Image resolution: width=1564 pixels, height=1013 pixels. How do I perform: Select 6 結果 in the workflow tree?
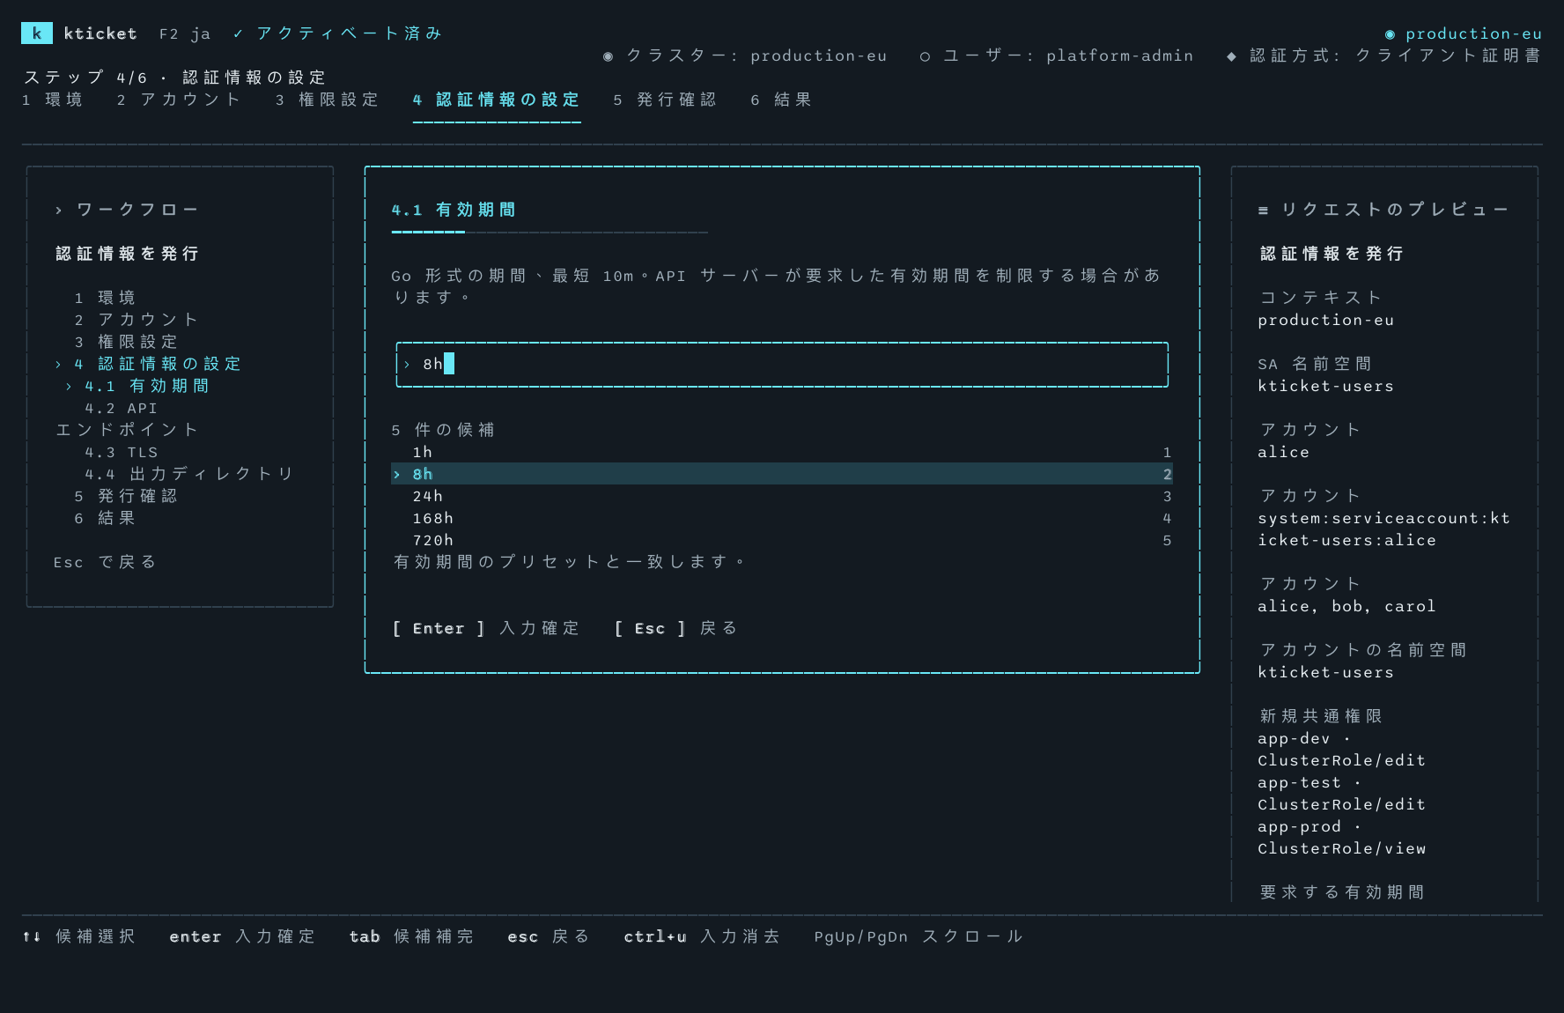[x=105, y=518]
